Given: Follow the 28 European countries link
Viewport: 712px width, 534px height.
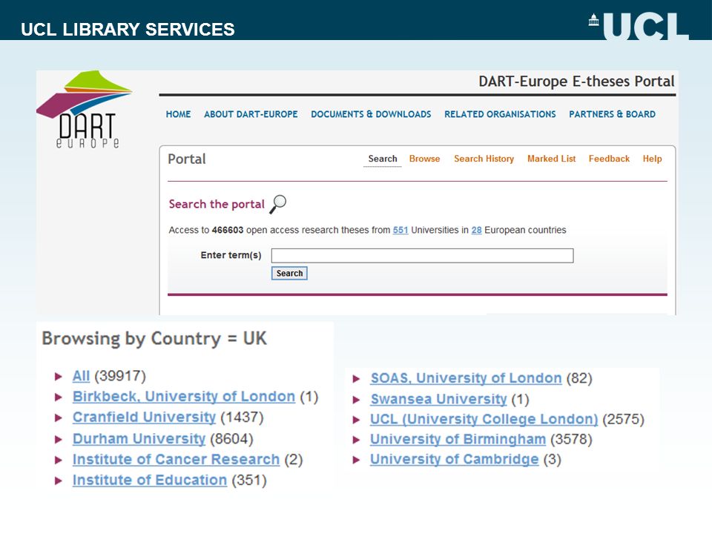Looking at the screenshot, I should pyautogui.click(x=476, y=230).
